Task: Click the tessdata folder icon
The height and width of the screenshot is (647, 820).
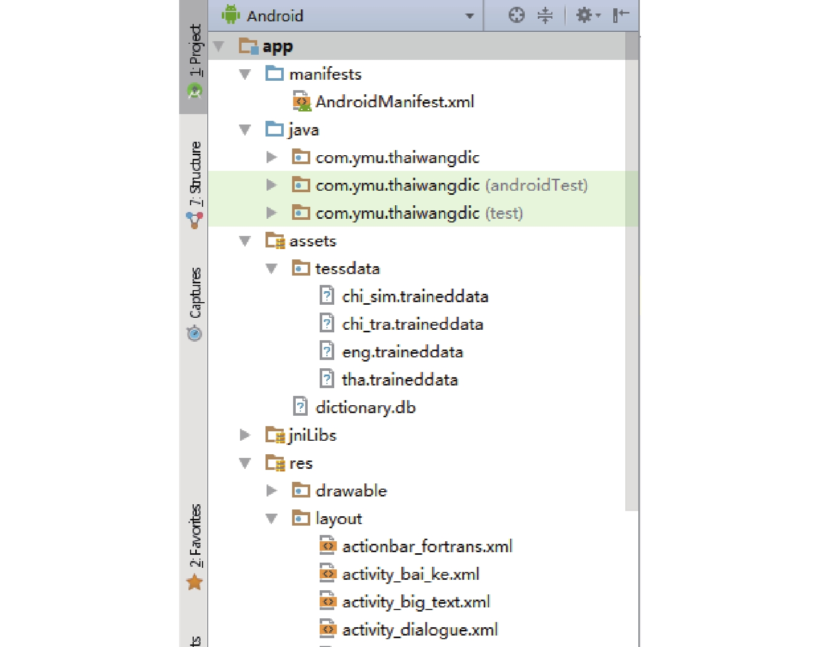Action: [301, 268]
